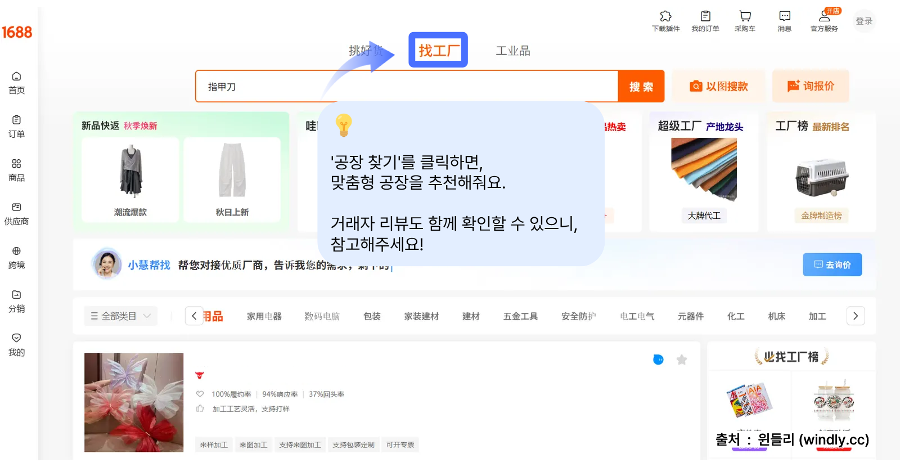900x467 pixels.
Task: Select the 找工厂 tab
Action: point(438,50)
